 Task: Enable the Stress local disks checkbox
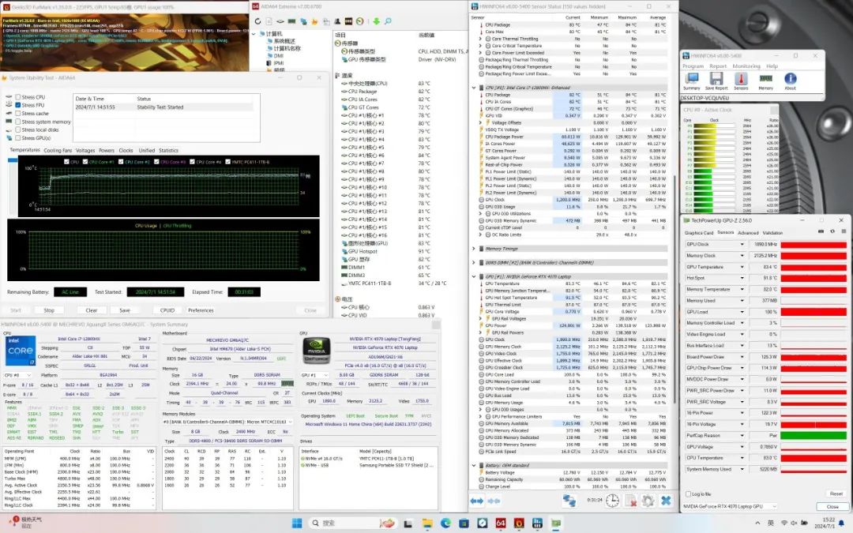click(18, 130)
